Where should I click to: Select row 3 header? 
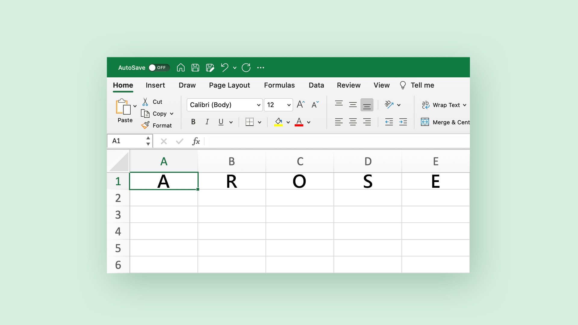[118, 215]
